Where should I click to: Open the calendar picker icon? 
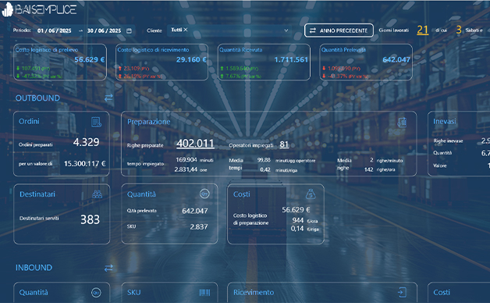129,30
